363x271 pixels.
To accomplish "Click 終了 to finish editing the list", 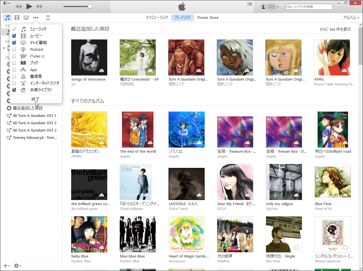I will pyautogui.click(x=36, y=99).
